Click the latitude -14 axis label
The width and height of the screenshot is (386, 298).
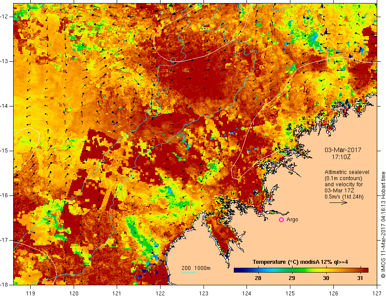click(x=4, y=106)
